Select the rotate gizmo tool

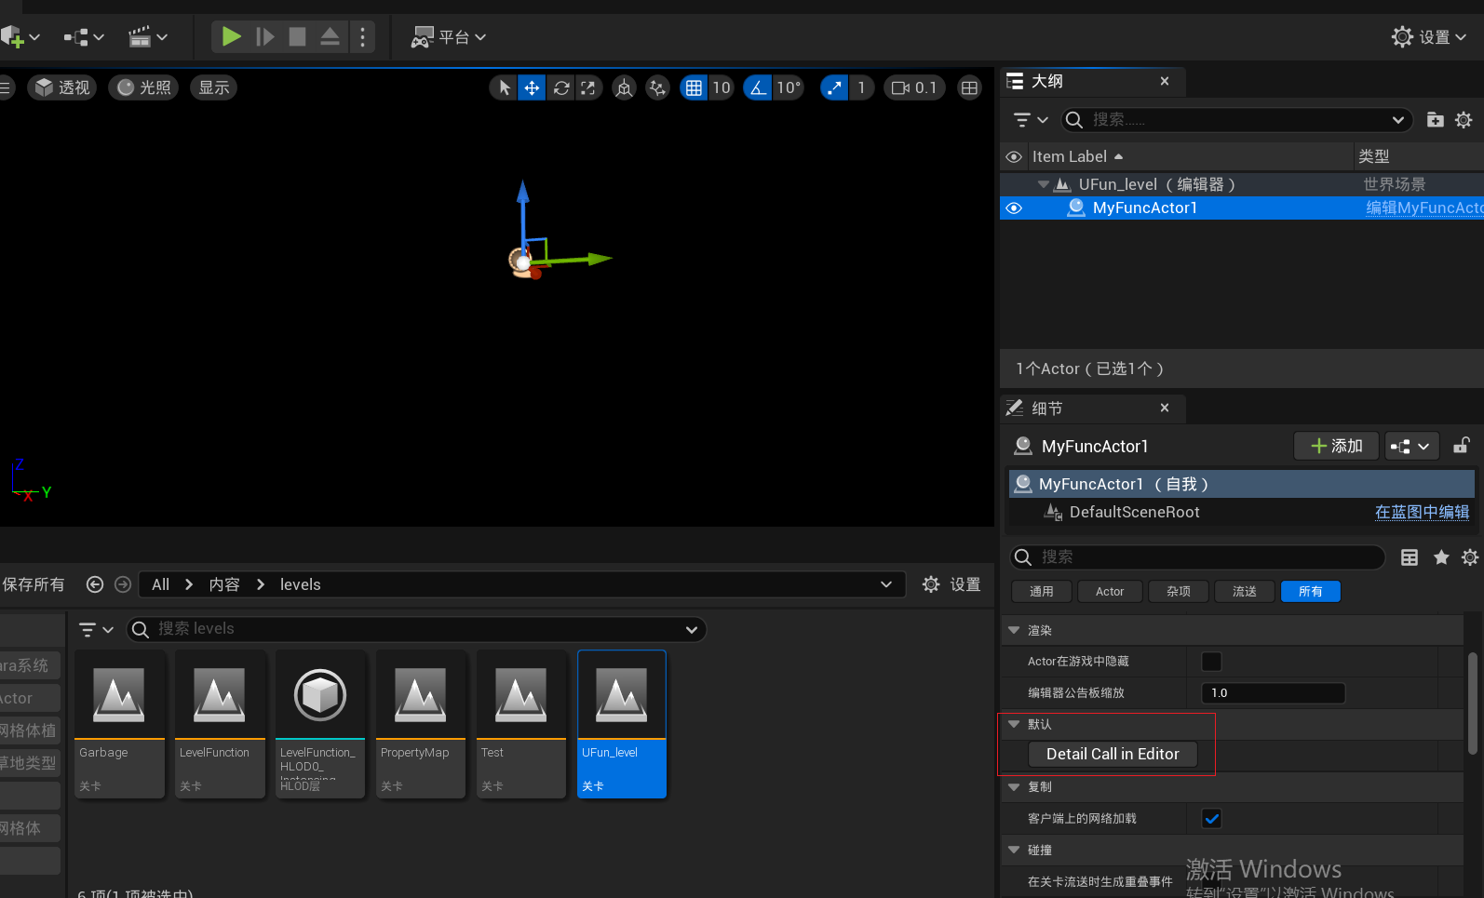click(560, 87)
